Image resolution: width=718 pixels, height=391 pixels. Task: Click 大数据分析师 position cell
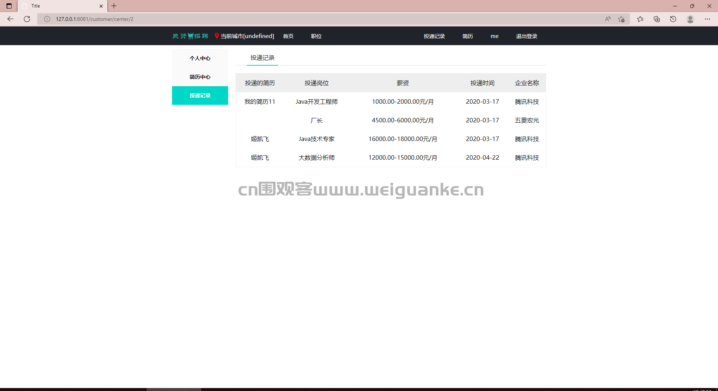point(317,157)
